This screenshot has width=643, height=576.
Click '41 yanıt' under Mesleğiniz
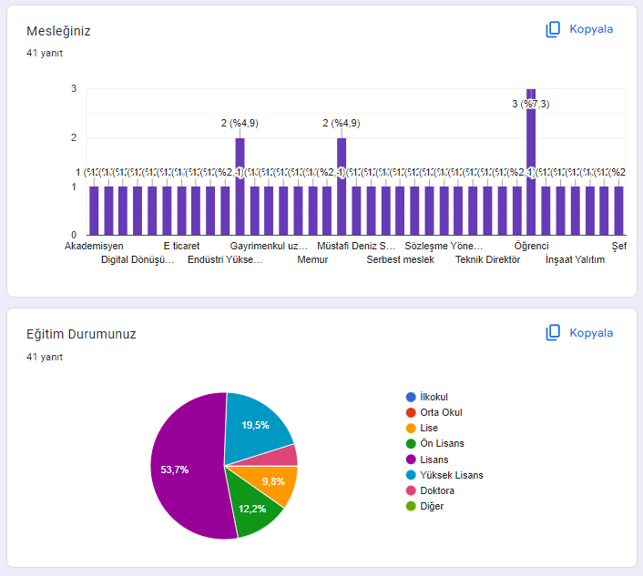[45, 53]
